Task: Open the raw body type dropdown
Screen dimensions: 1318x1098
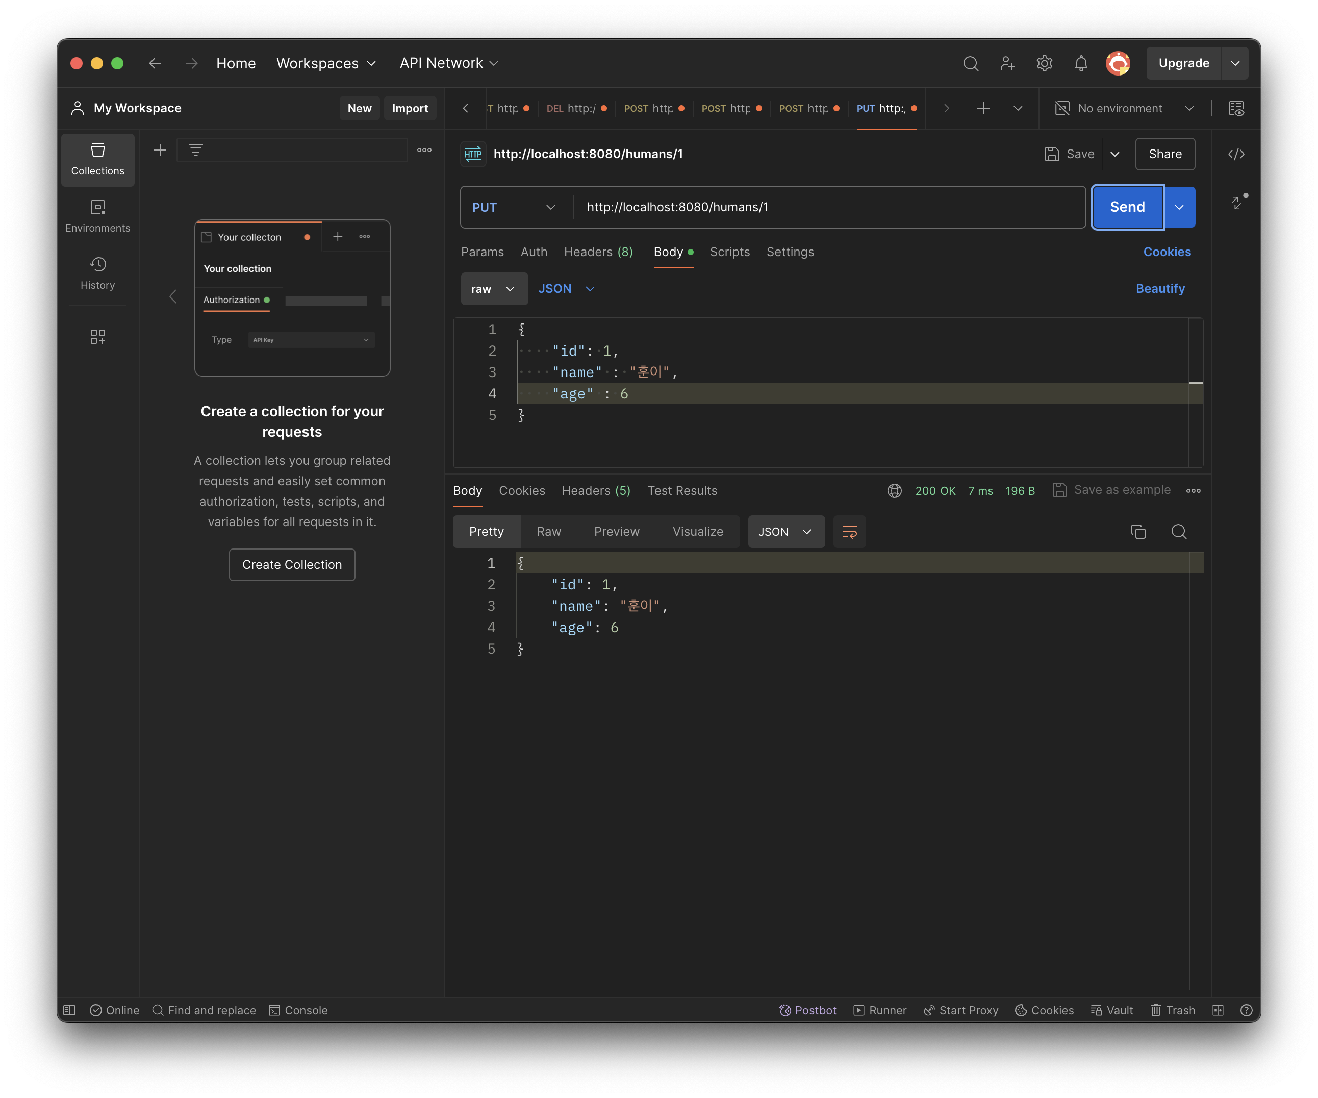Action: (493, 289)
